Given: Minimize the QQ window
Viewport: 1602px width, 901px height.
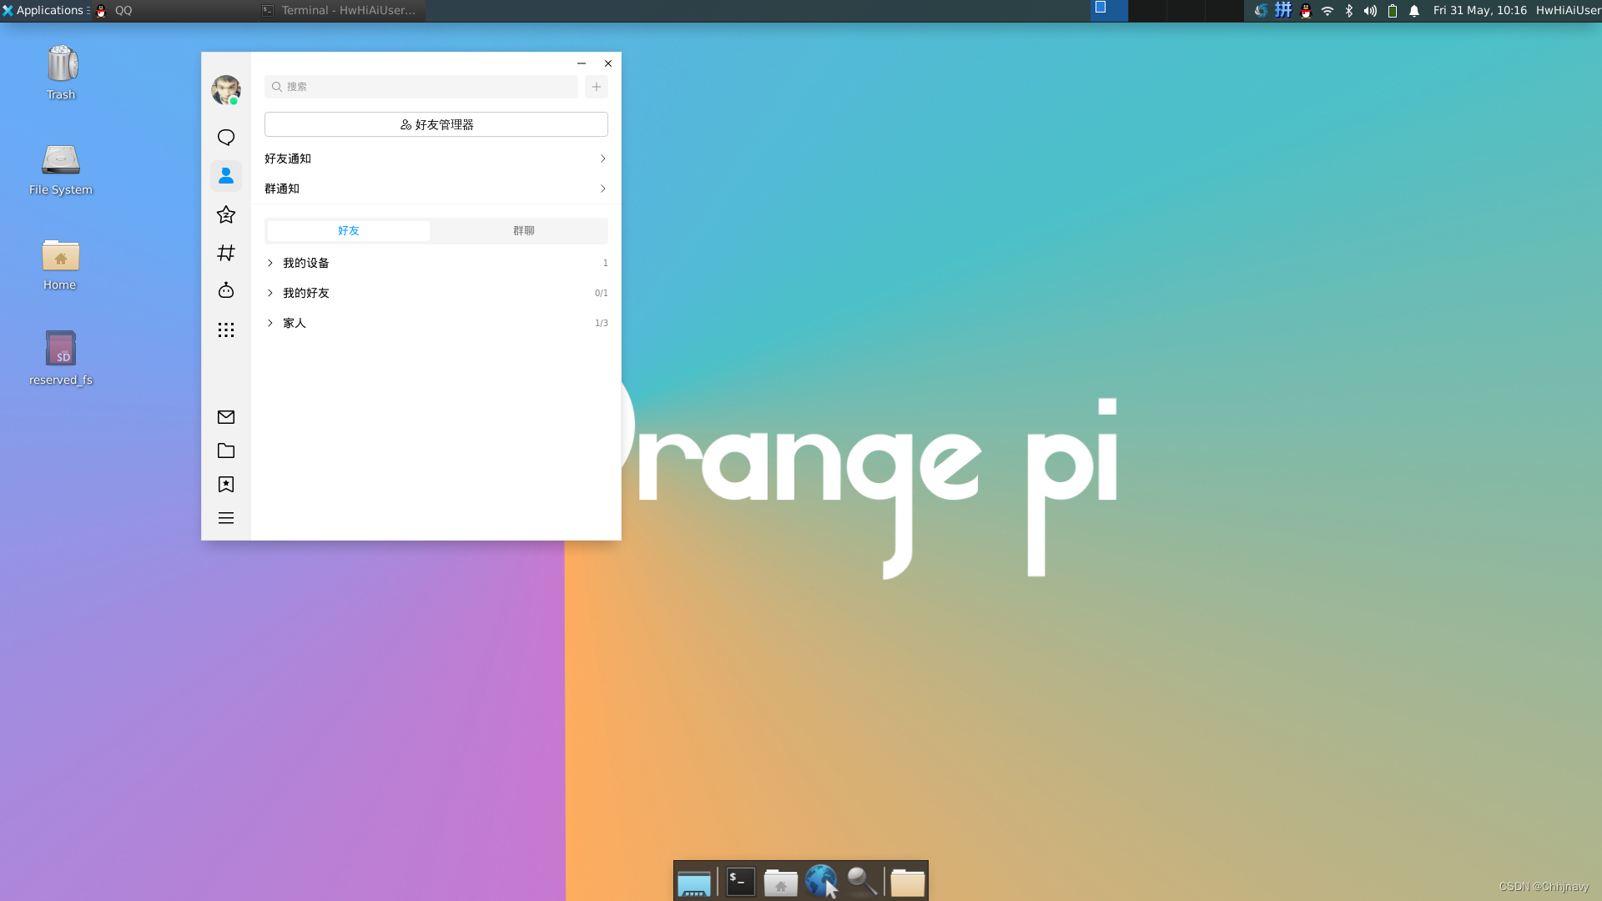Looking at the screenshot, I should [582, 63].
